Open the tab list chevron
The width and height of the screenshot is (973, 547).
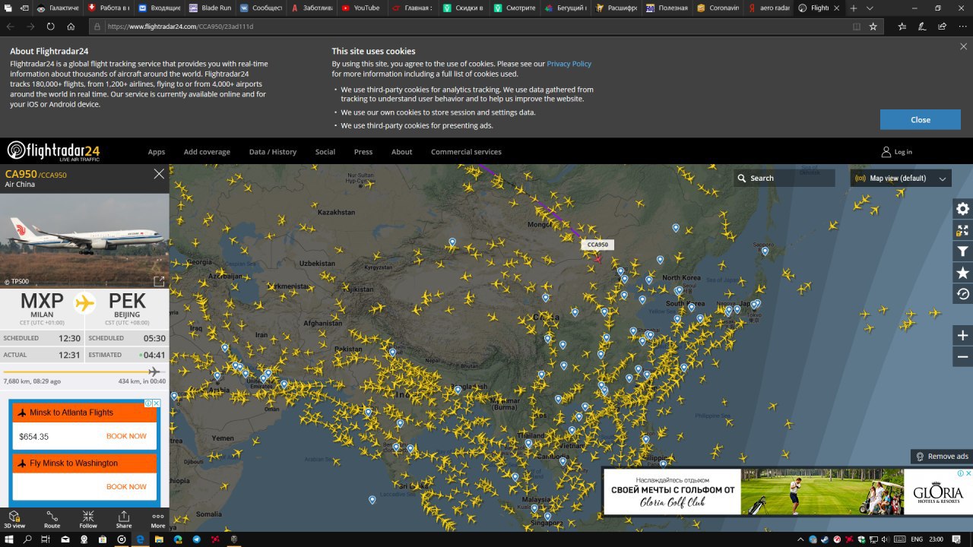[x=870, y=8]
